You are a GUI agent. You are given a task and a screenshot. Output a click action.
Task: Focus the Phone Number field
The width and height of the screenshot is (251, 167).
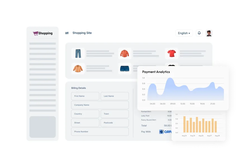click(x=100, y=132)
